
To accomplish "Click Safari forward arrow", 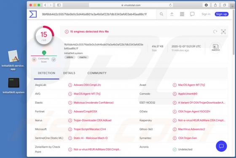I will coord(51,5).
